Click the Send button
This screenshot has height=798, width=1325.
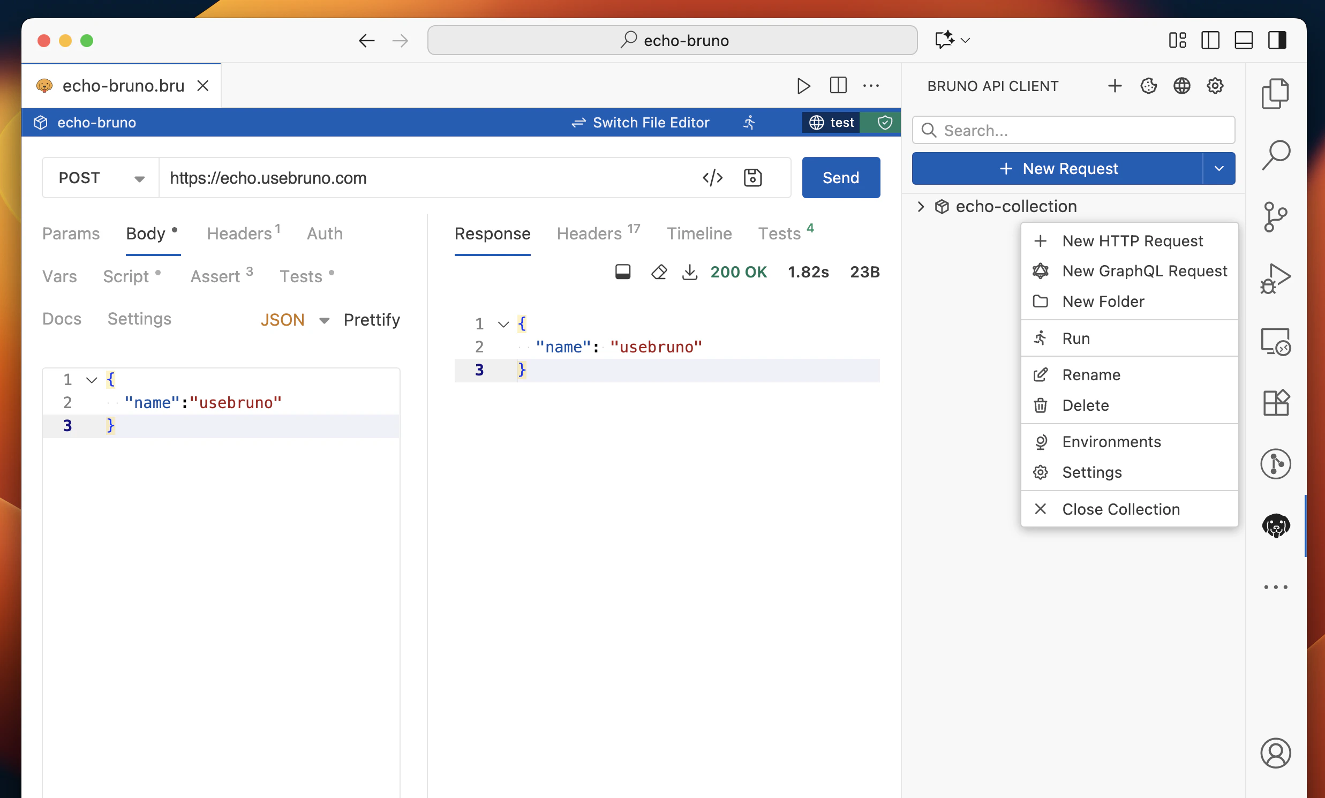840,177
